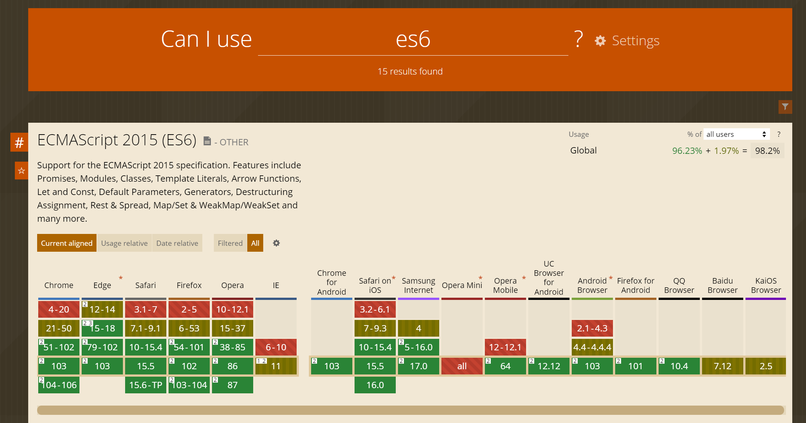Click the hash permalink icon
806x423 pixels.
(x=19, y=142)
